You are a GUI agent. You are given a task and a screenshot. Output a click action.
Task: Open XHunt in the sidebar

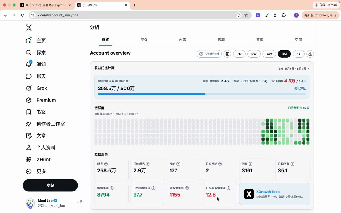point(38,160)
